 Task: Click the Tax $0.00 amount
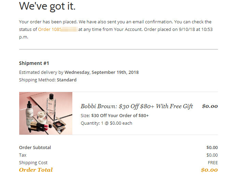[212, 155]
